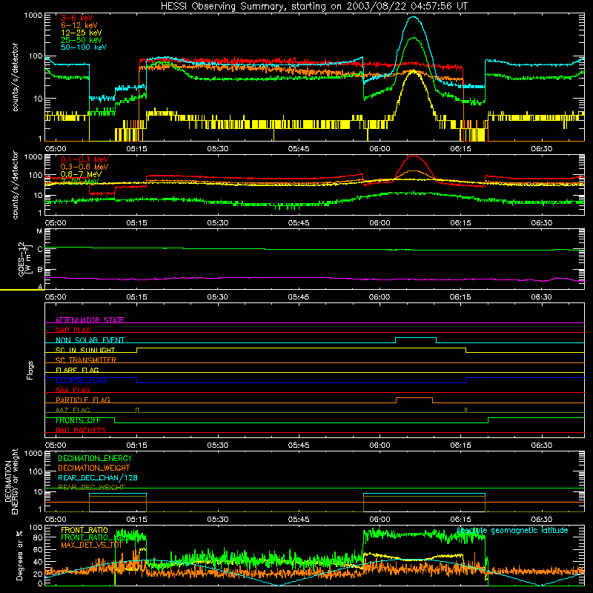Select the DECIMATION_ENERGY legend label

(x=95, y=458)
